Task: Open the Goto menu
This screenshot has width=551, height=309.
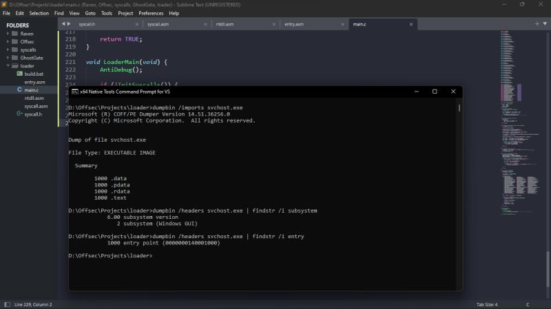Action: tap(90, 13)
